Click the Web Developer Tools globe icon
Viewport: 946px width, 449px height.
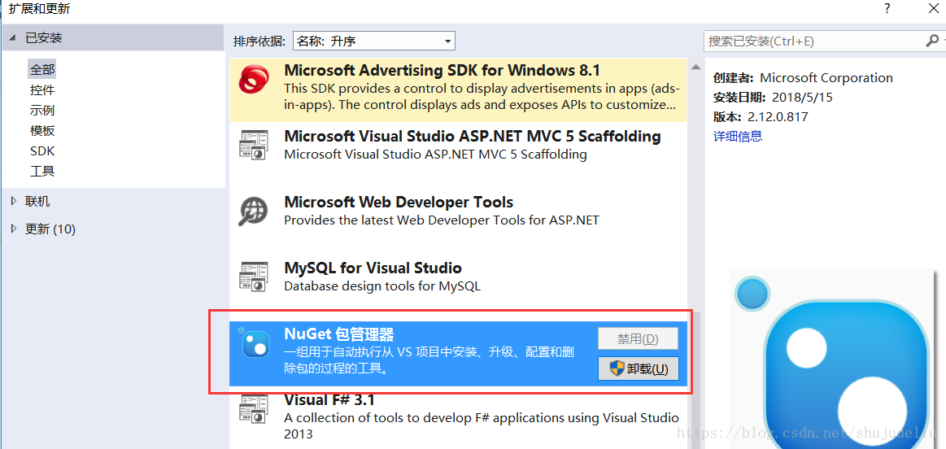254,211
